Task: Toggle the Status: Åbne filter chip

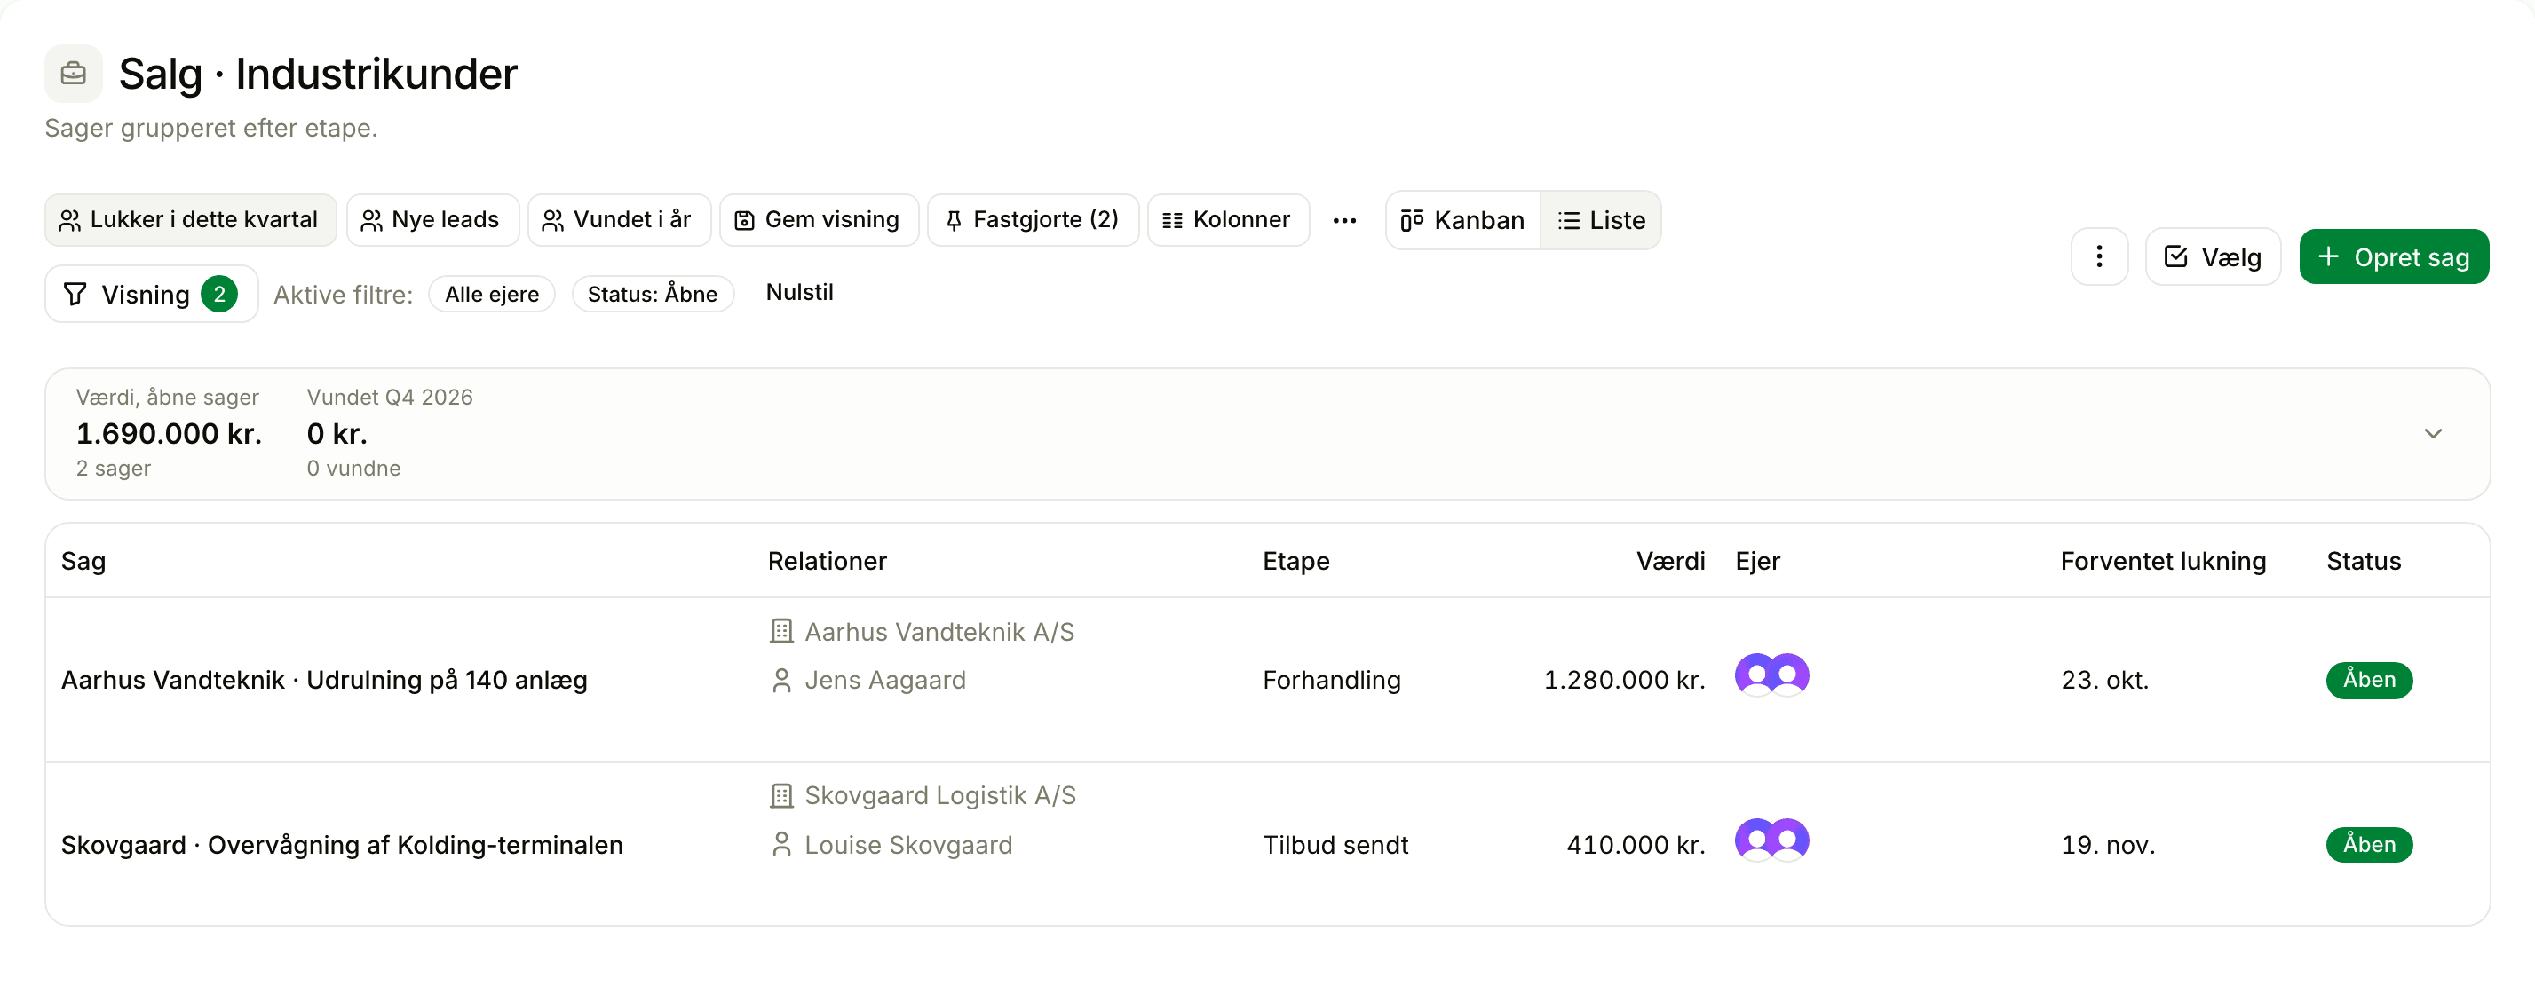Action: tap(653, 294)
